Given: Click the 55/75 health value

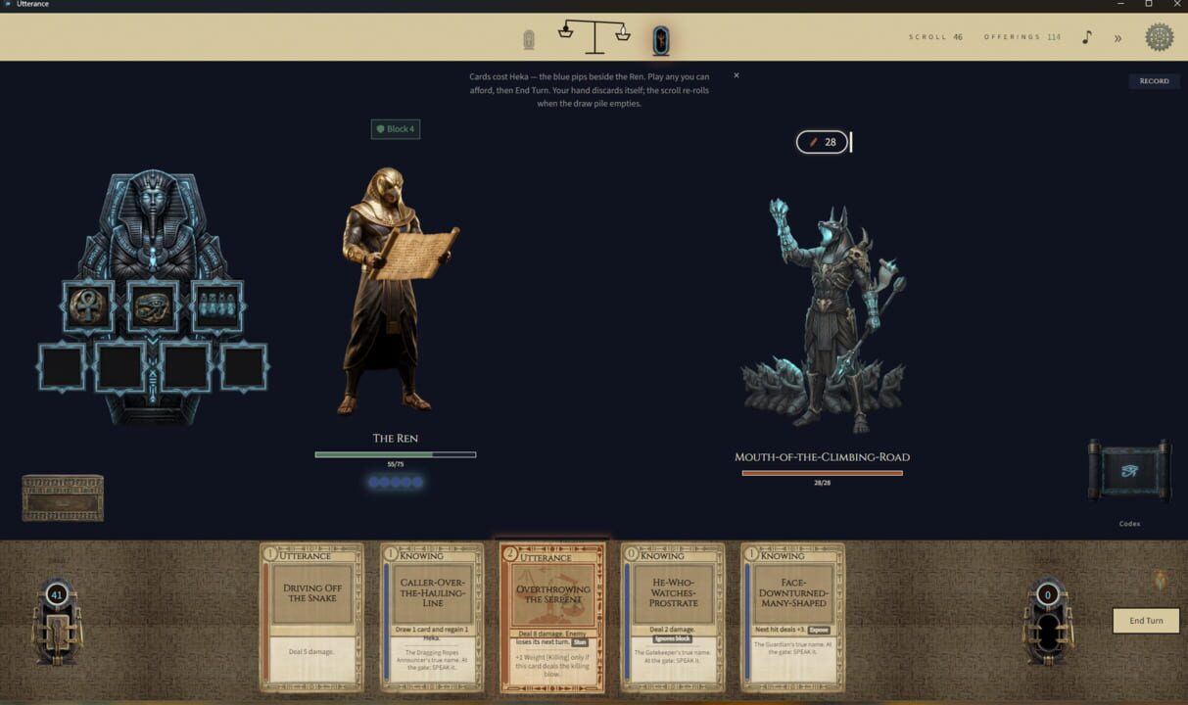Looking at the screenshot, I should (x=396, y=464).
